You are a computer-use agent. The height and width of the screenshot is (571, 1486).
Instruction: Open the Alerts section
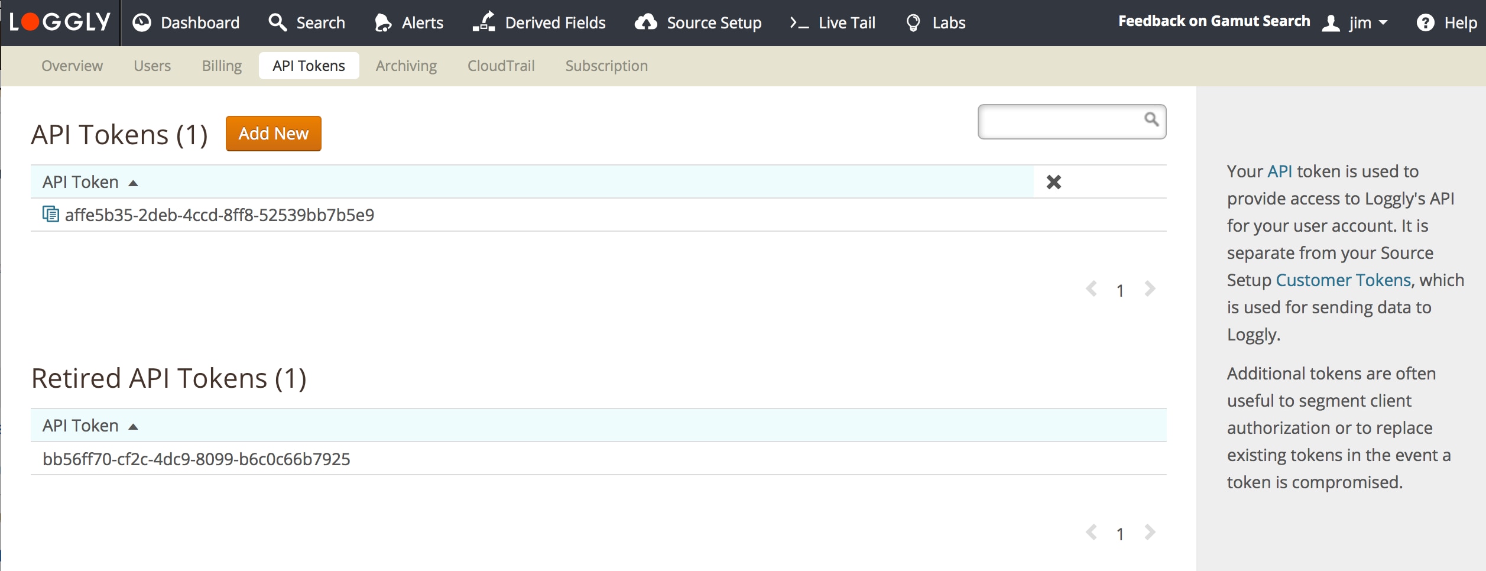click(x=409, y=22)
